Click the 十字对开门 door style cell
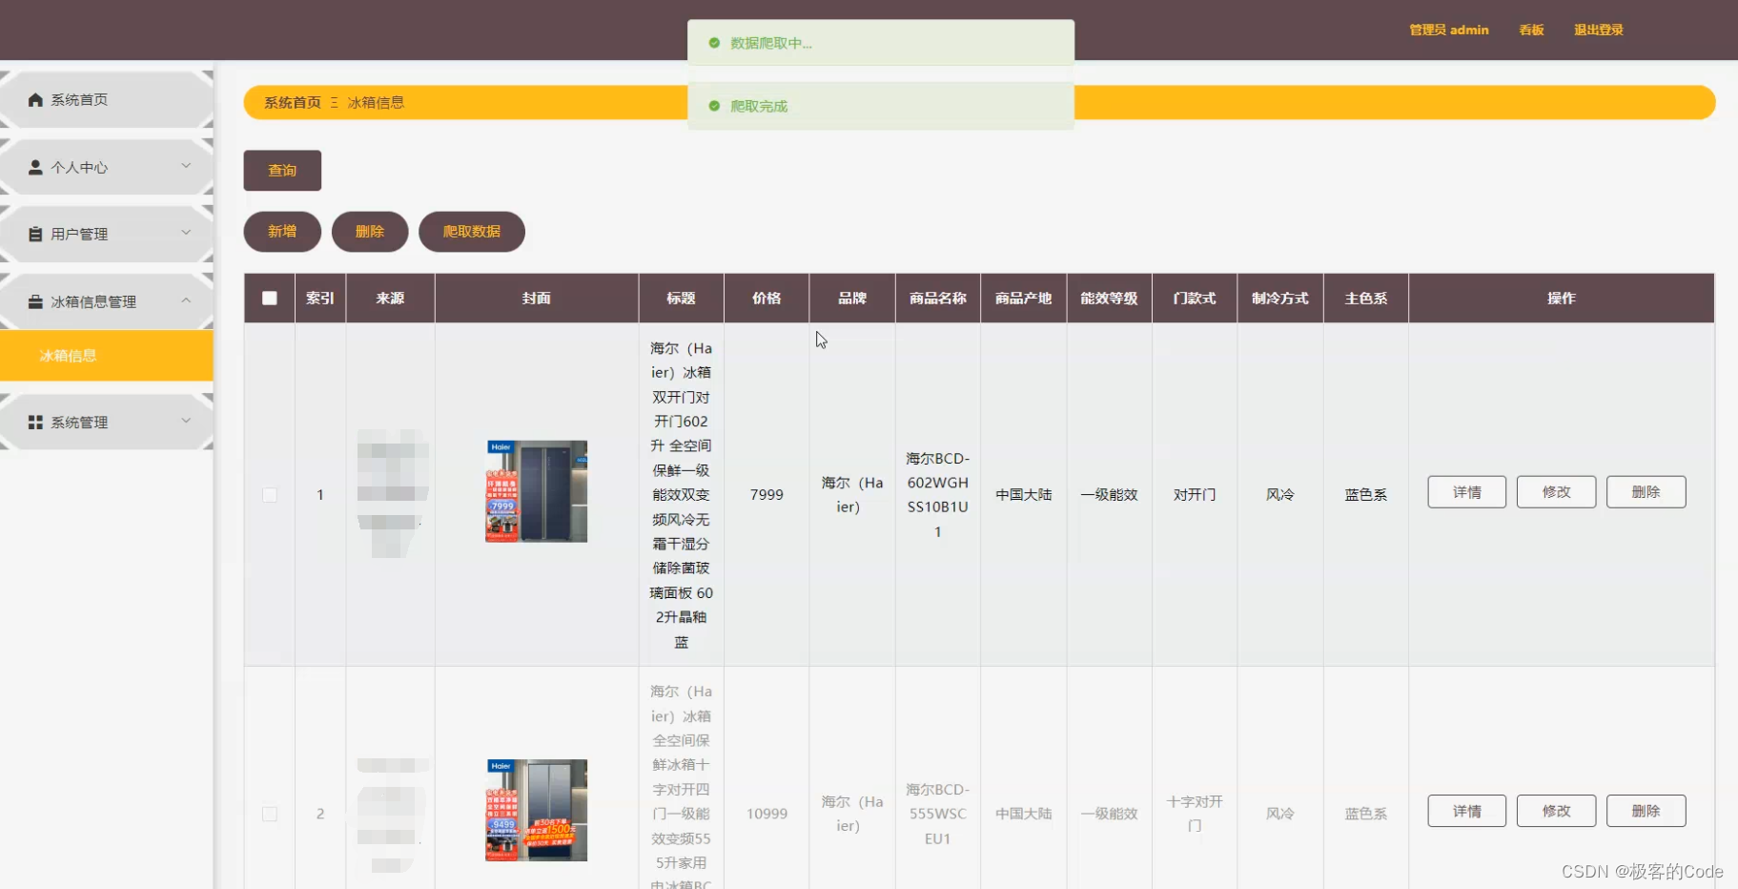This screenshot has height=889, width=1738. pyautogui.click(x=1195, y=814)
